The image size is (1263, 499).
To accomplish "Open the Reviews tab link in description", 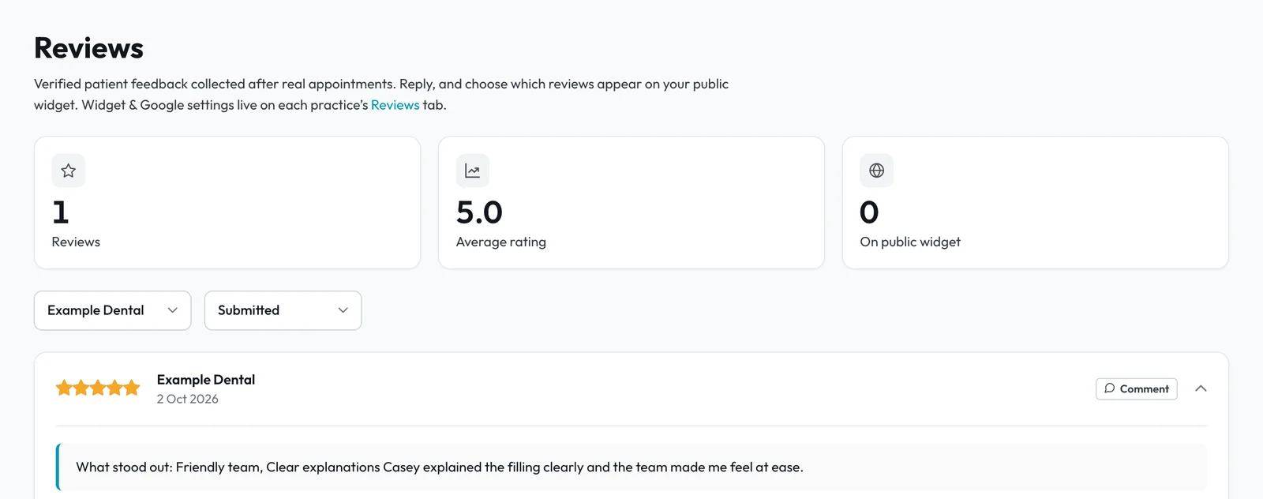I will point(395,105).
